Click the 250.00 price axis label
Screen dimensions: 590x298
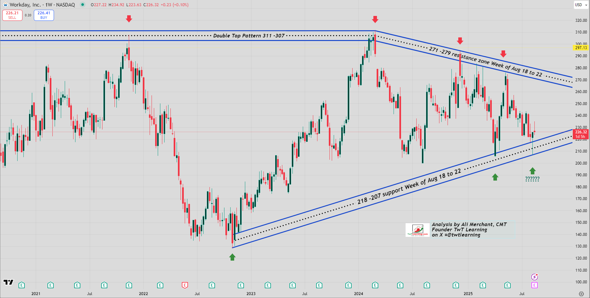[x=581, y=104]
